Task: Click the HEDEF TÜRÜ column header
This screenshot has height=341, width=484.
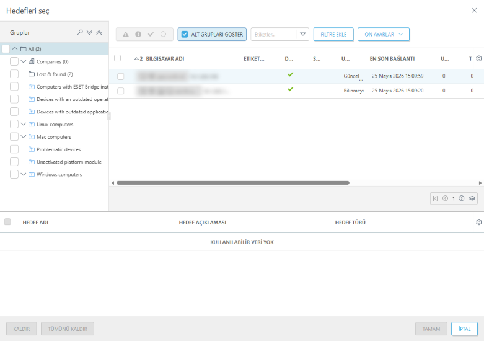Action: point(350,223)
